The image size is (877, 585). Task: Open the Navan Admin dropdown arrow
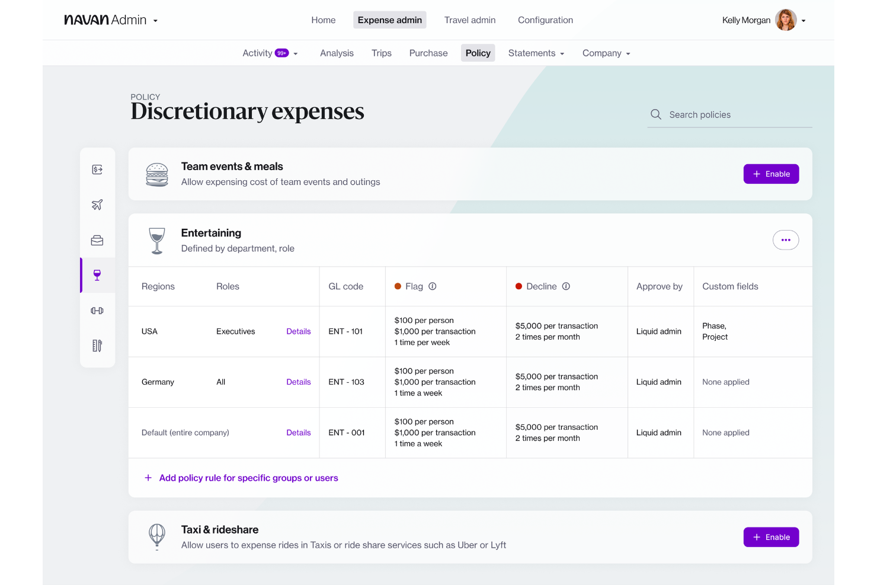tap(156, 20)
